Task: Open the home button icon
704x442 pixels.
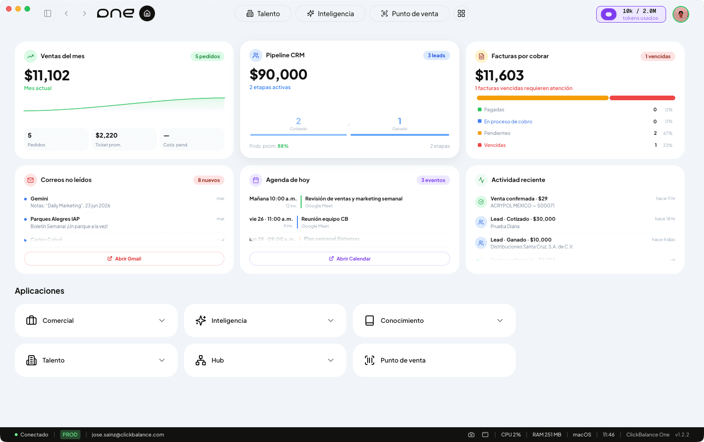Action: [x=147, y=13]
